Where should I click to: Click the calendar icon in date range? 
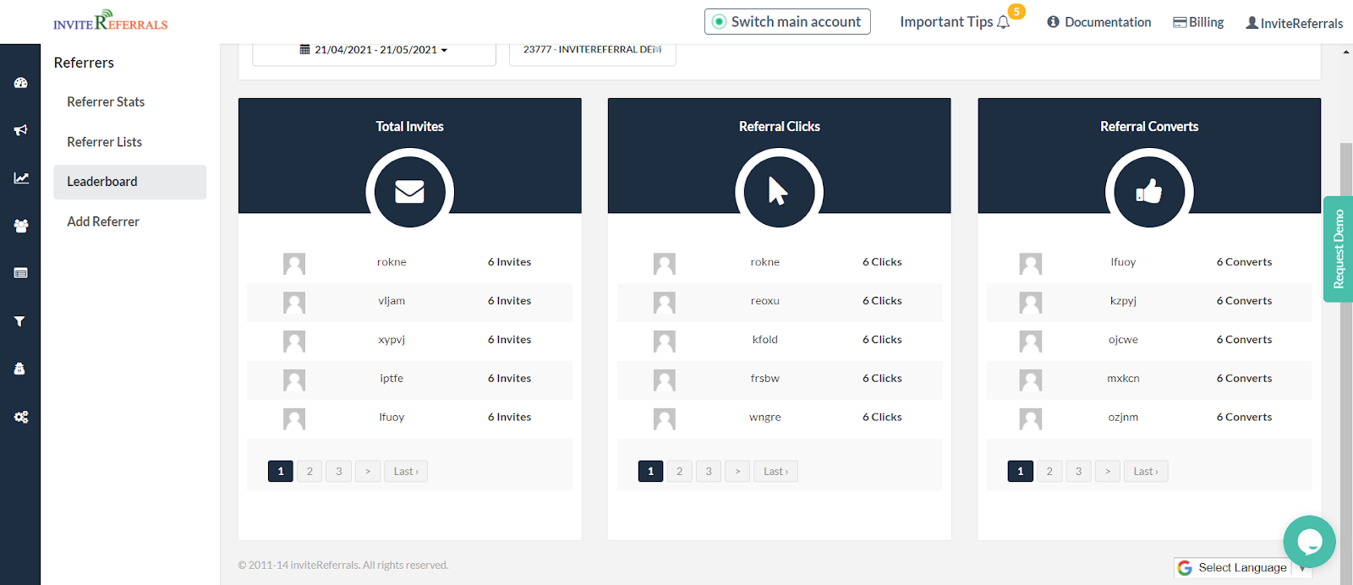pyautogui.click(x=304, y=50)
